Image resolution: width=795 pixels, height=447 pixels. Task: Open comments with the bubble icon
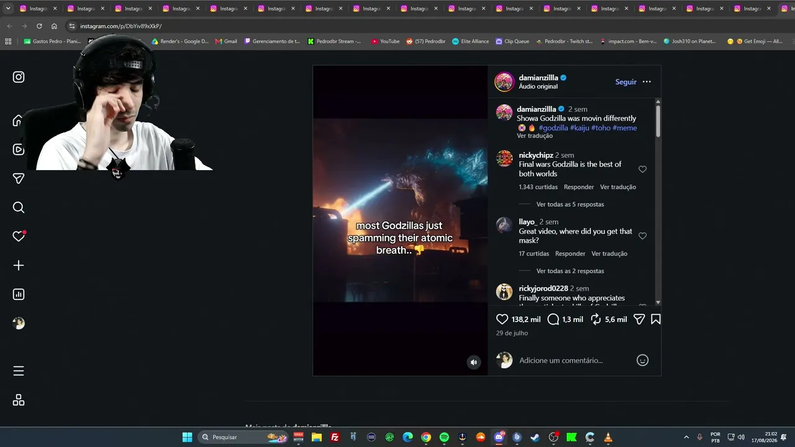pyautogui.click(x=553, y=319)
